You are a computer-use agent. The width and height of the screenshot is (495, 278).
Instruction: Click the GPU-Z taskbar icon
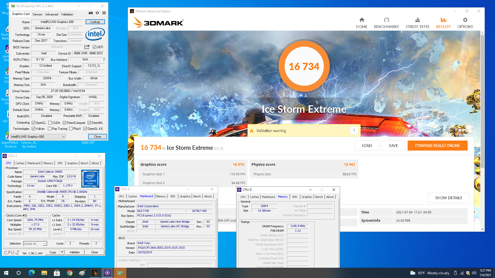(x=120, y=273)
